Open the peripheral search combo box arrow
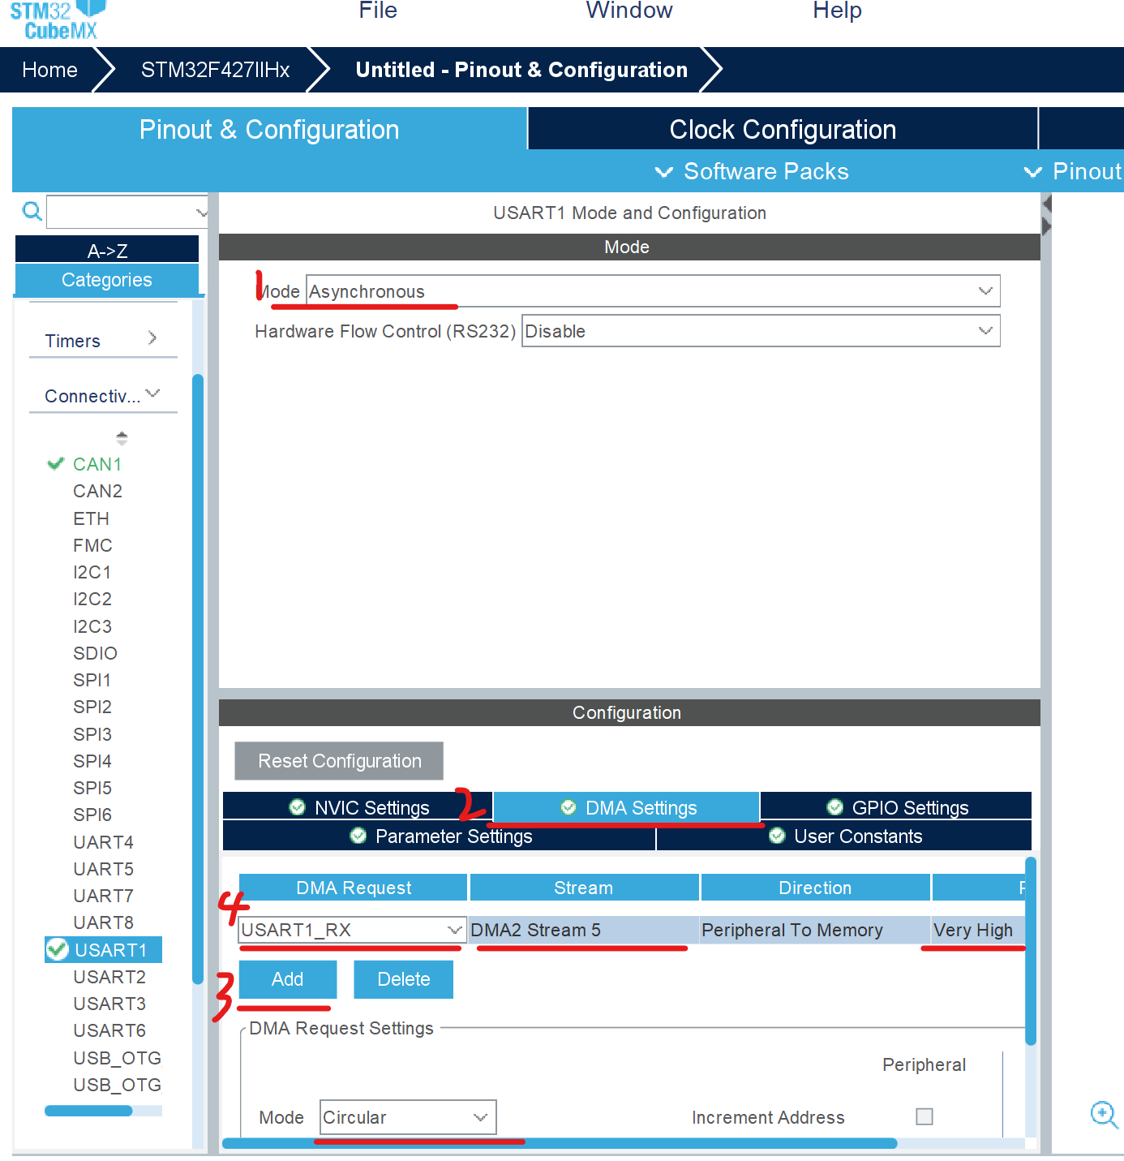This screenshot has height=1161, width=1124. [201, 213]
